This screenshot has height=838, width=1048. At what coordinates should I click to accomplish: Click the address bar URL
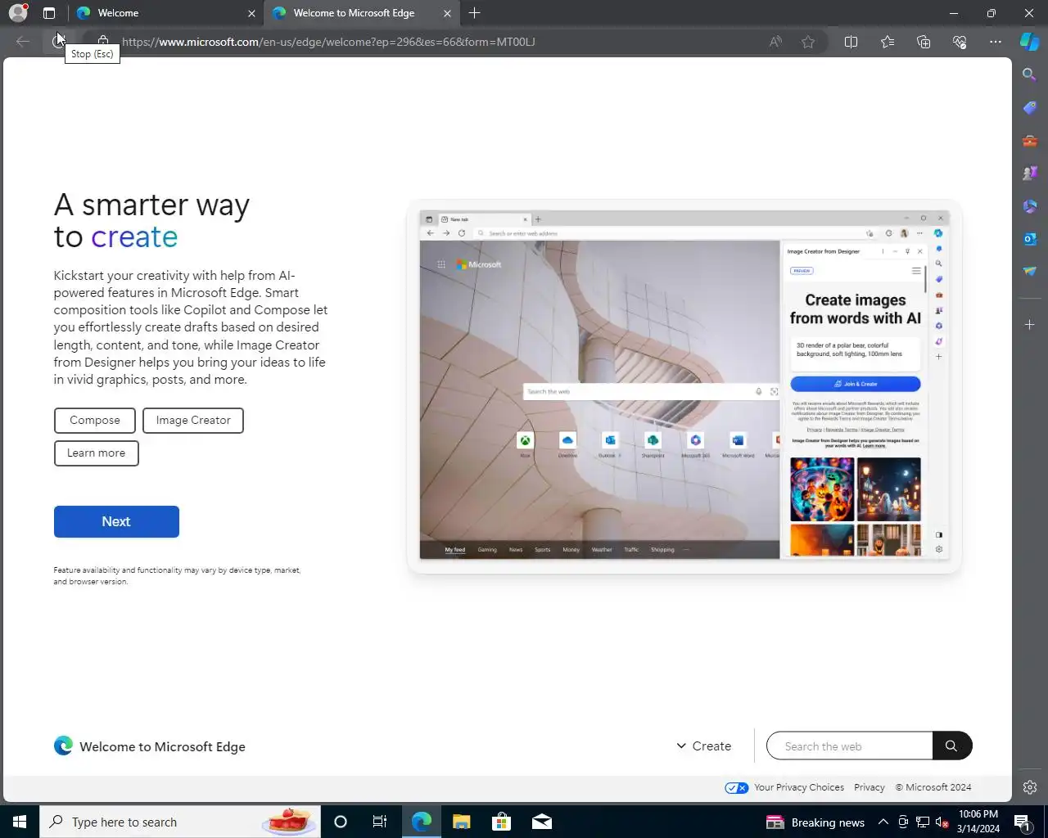point(328,42)
